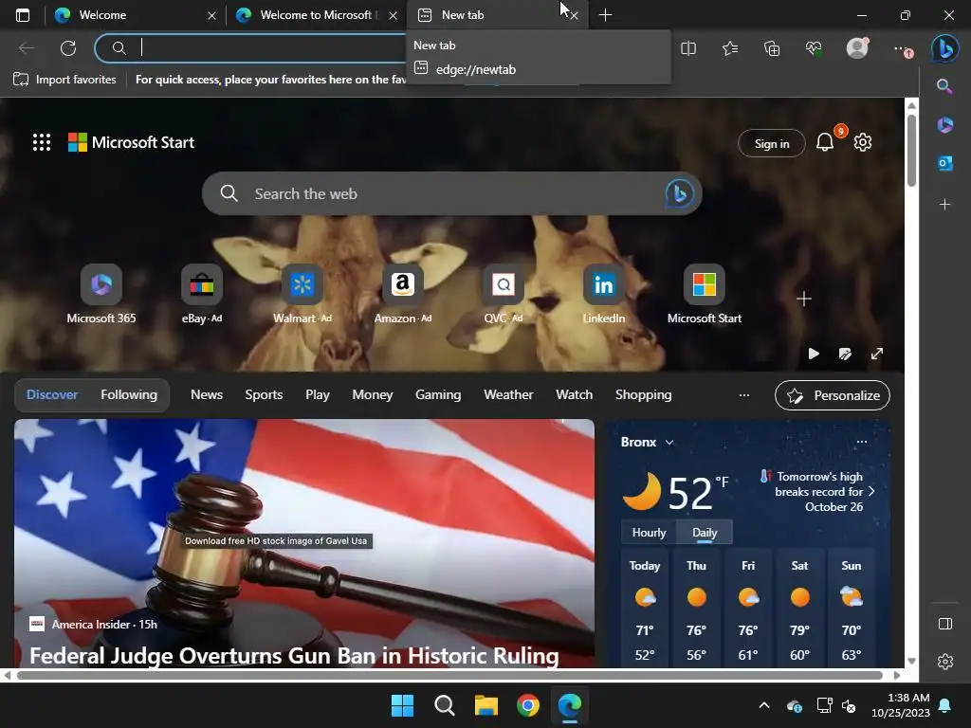Open the profile avatar
This screenshot has height=728, width=971.
pyautogui.click(x=857, y=48)
